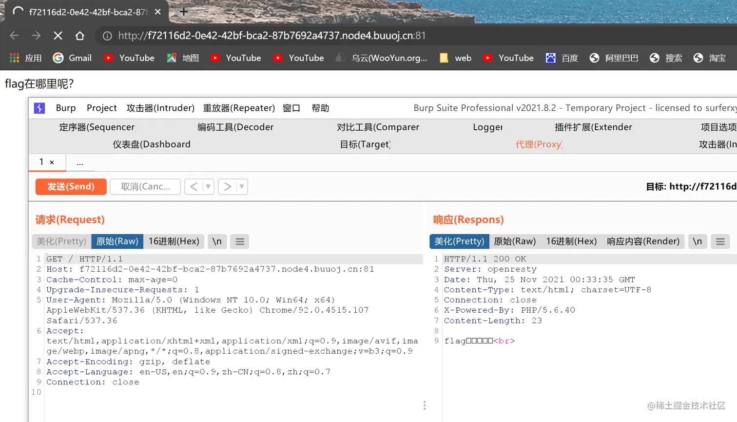This screenshot has height=422, width=737.
Task: Open the 乌云(WooYun.org) bookmark
Action: [x=382, y=58]
